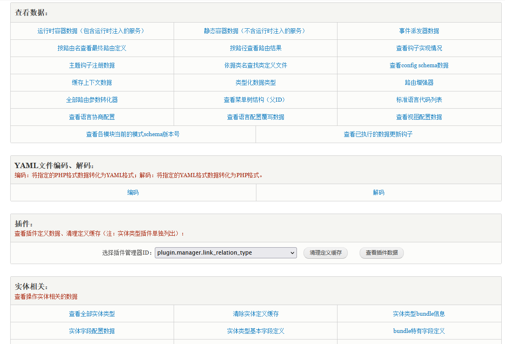Click 查看config schema数据 link
This screenshot has height=344, width=505.
[x=419, y=65]
